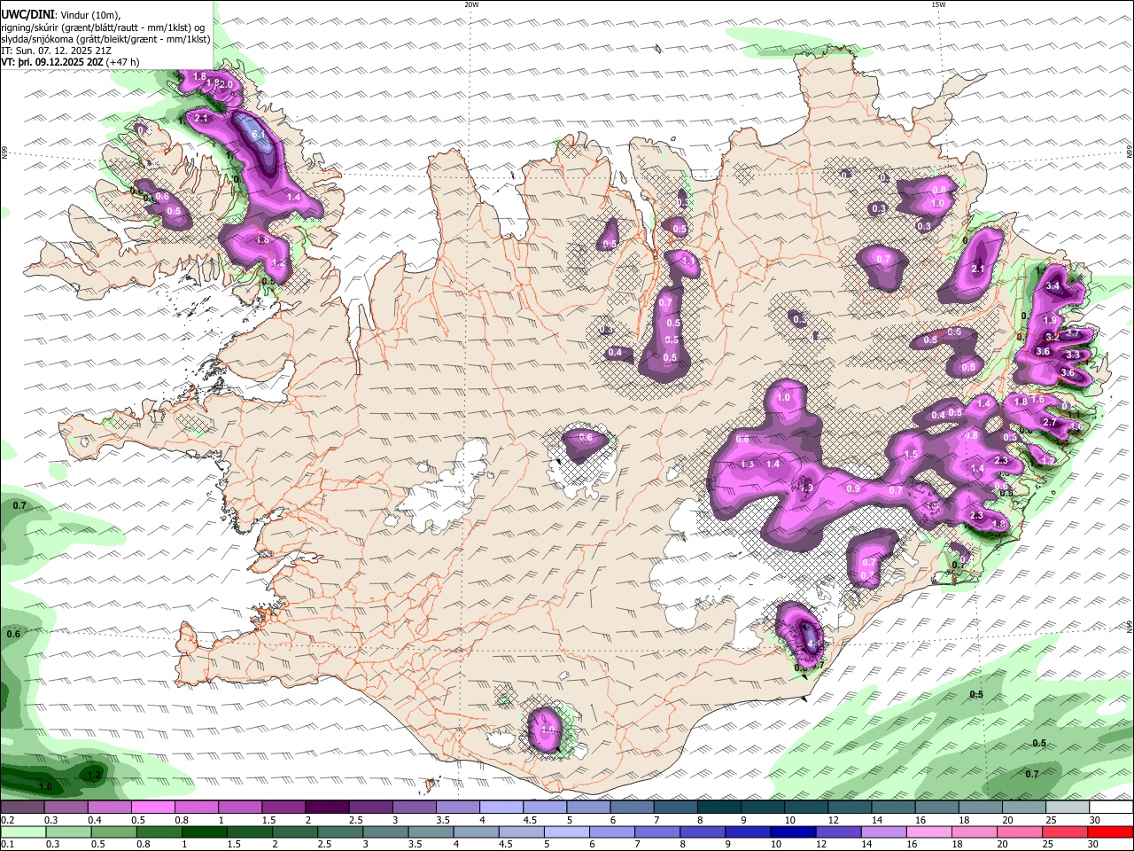Click the 'VT: þri. 09.12.2025 20Z' valid time
This screenshot has width=1134, height=851.
51,62
